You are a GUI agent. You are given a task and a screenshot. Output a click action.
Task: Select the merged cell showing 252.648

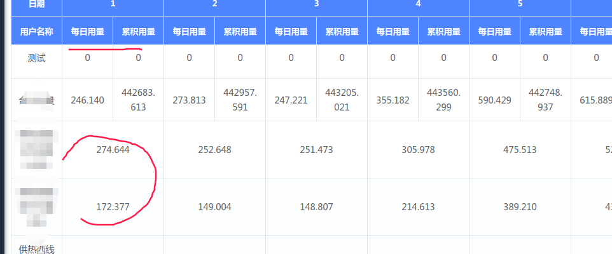[214, 150]
